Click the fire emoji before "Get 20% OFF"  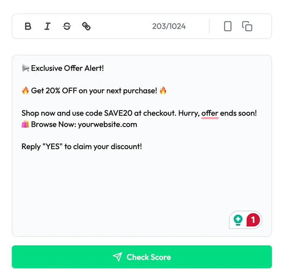[25, 91]
